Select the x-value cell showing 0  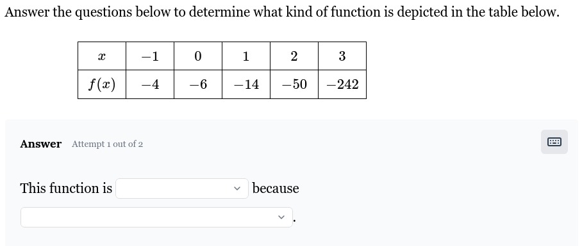pos(198,56)
